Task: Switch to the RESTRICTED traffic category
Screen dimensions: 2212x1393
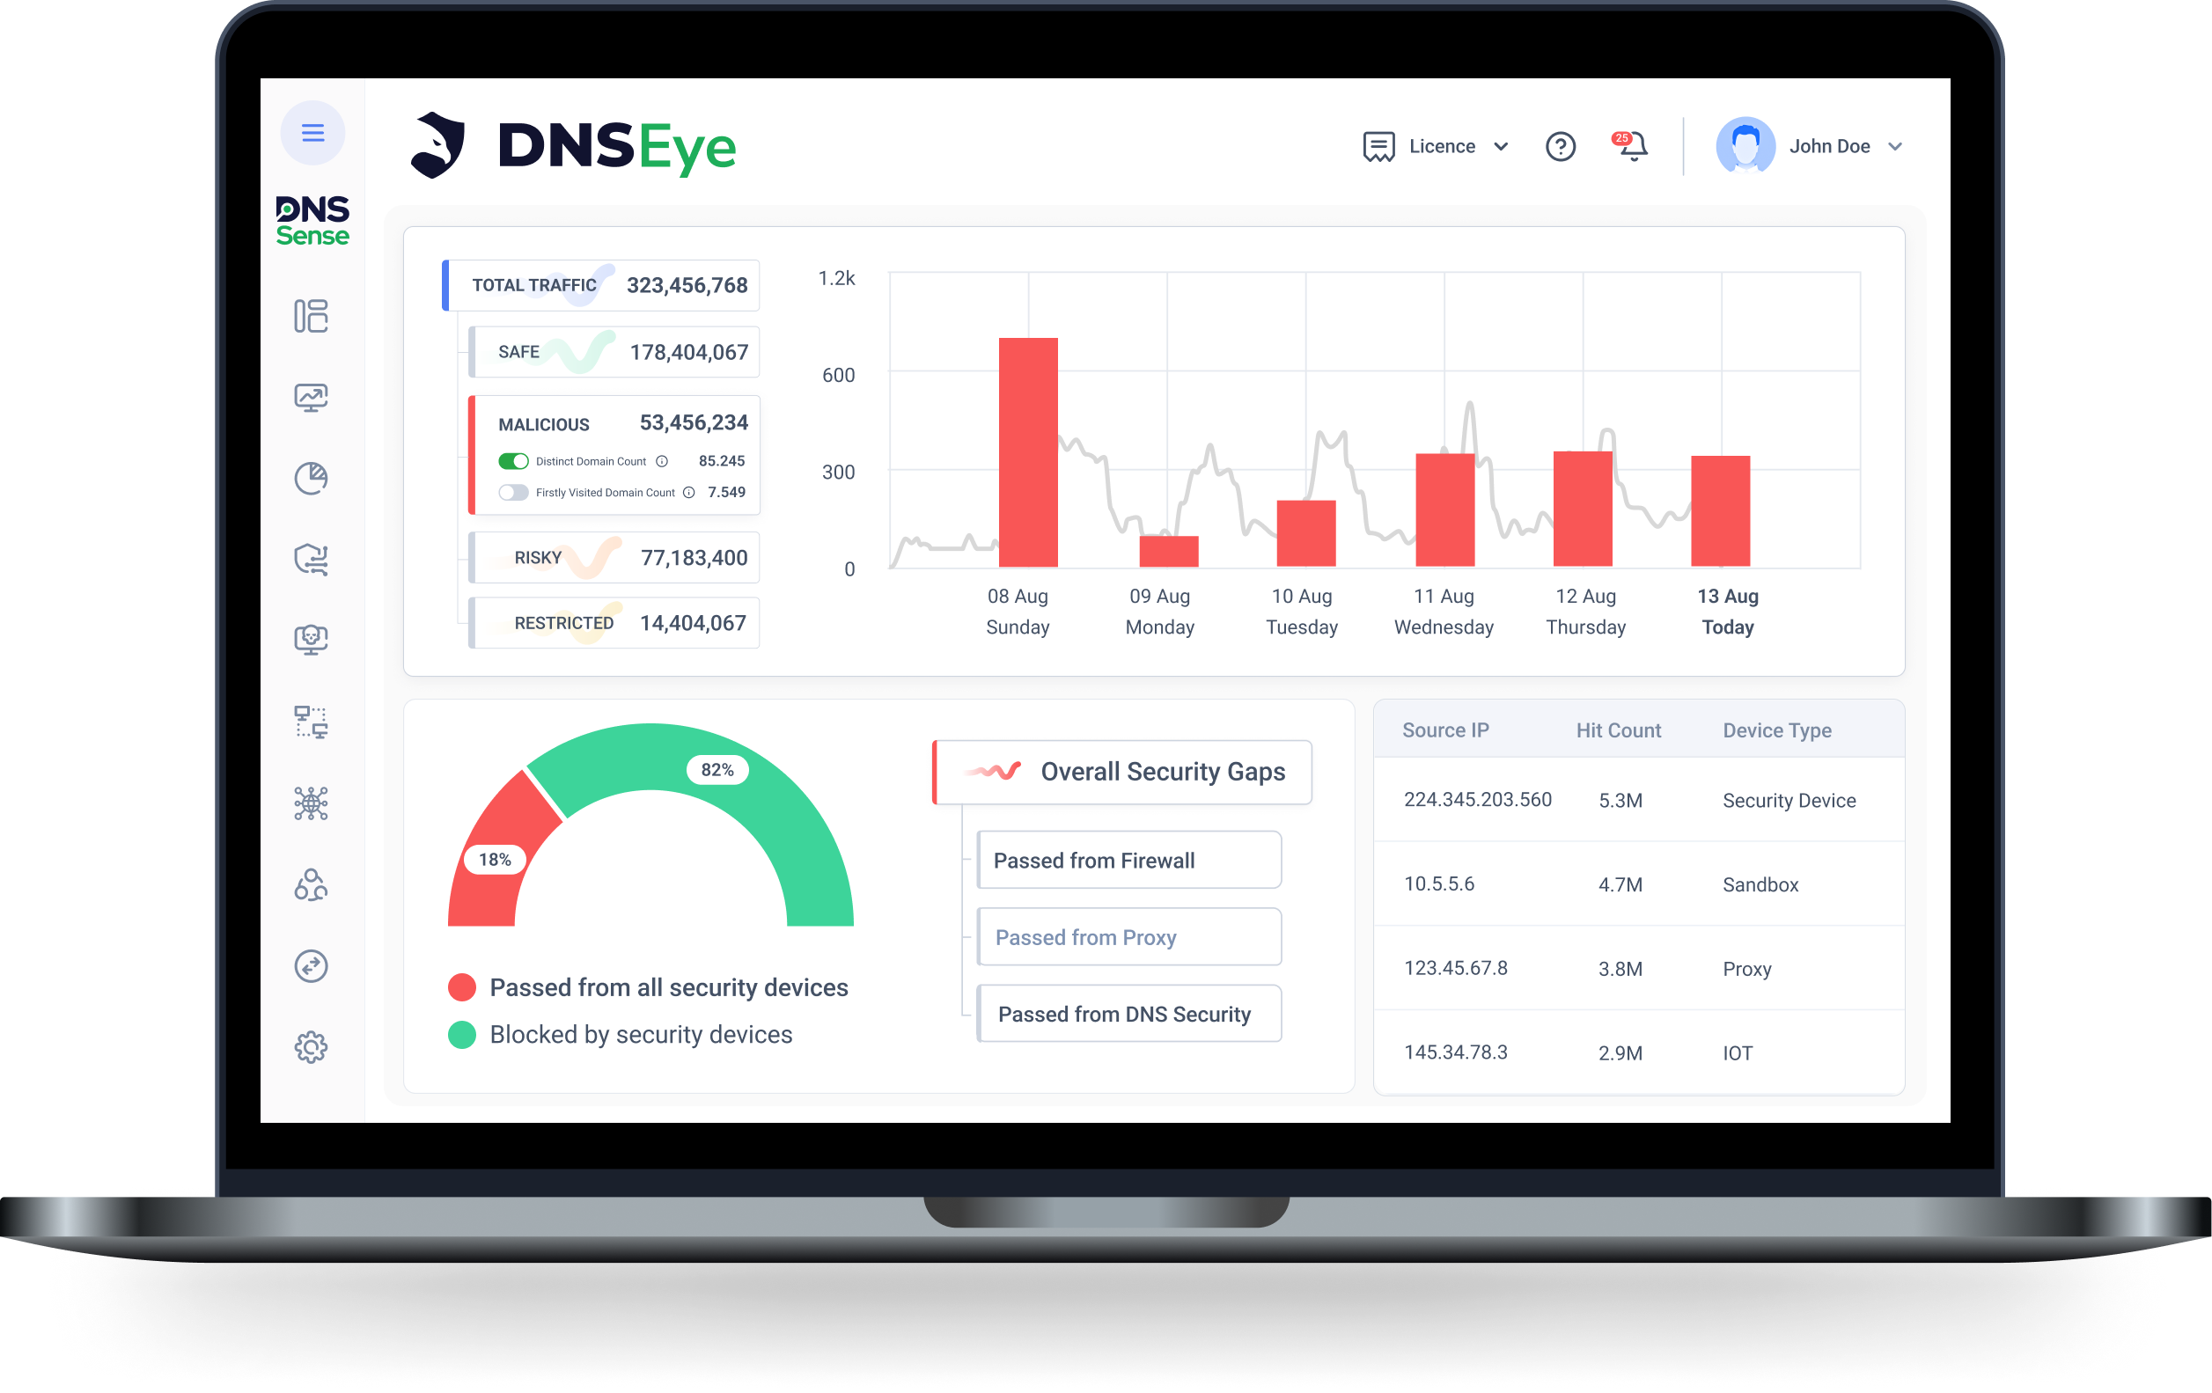Action: (x=613, y=622)
